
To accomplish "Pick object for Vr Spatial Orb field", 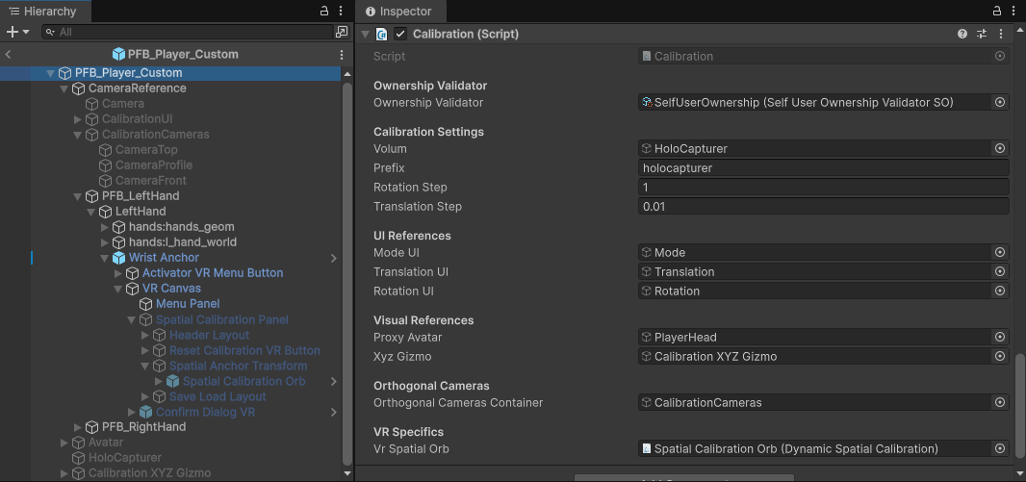I will click(1000, 448).
